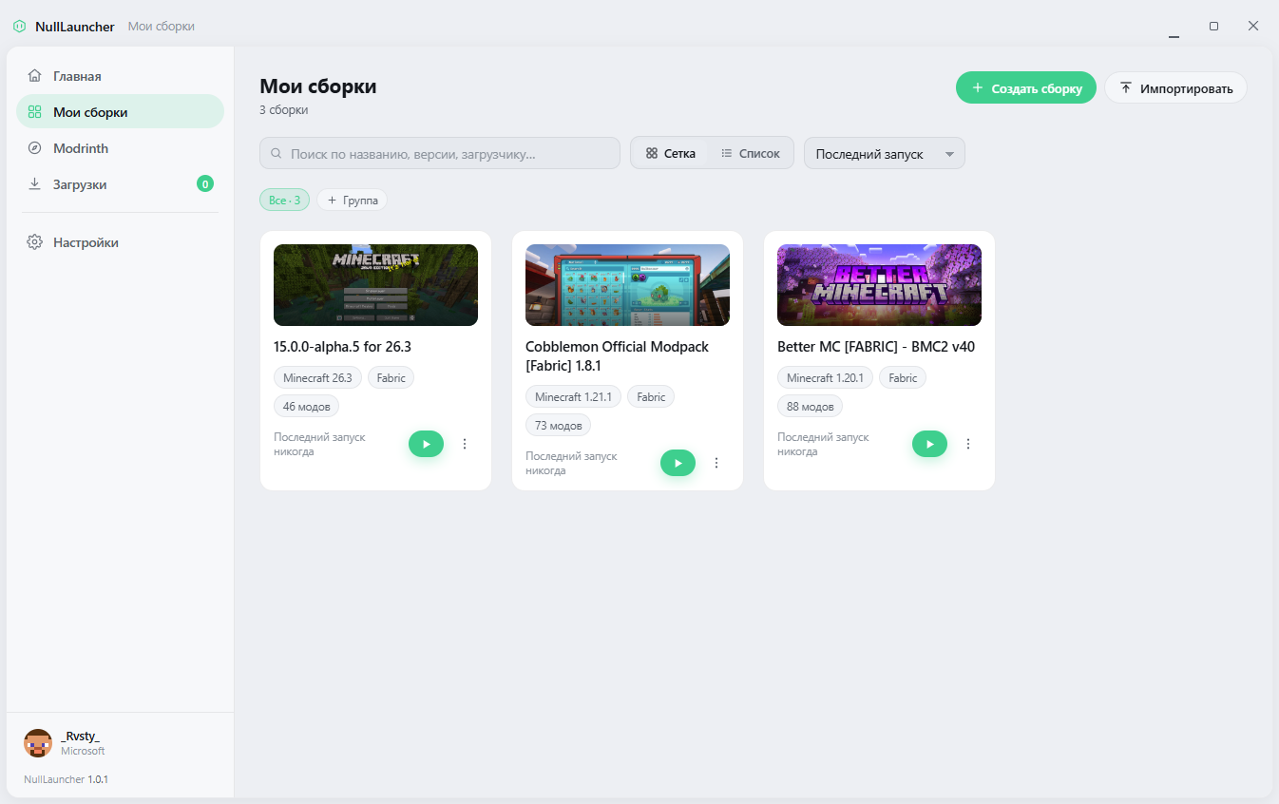Image resolution: width=1279 pixels, height=804 pixels.
Task: Click the NullLauncher logo icon
Action: pyautogui.click(x=19, y=26)
